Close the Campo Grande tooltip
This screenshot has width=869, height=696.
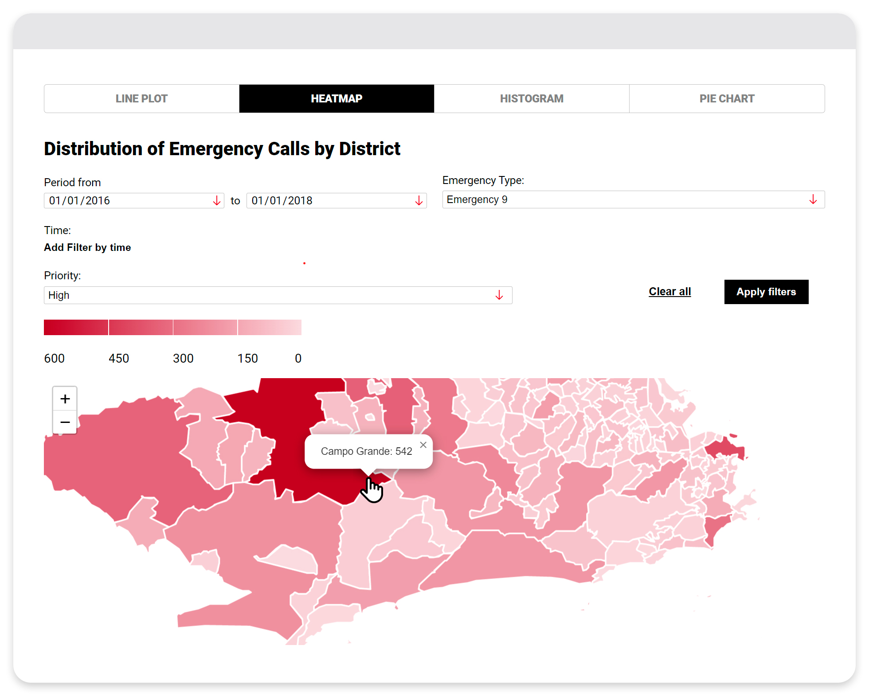tap(423, 445)
